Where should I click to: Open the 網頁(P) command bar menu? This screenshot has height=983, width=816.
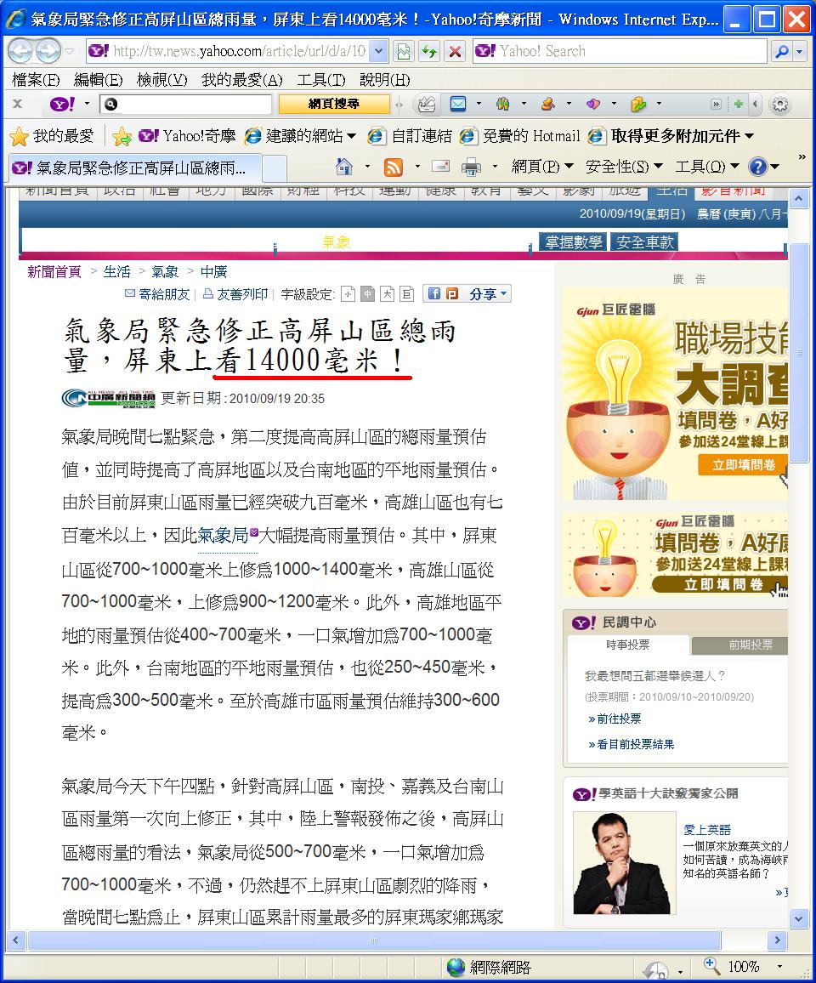click(x=543, y=167)
